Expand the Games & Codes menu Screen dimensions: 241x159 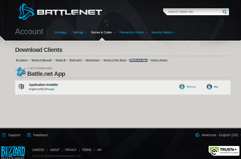tap(103, 32)
